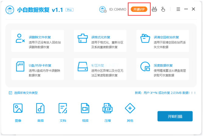
Task: Choose the 误删除文件恢复 title text
Action: point(40,37)
